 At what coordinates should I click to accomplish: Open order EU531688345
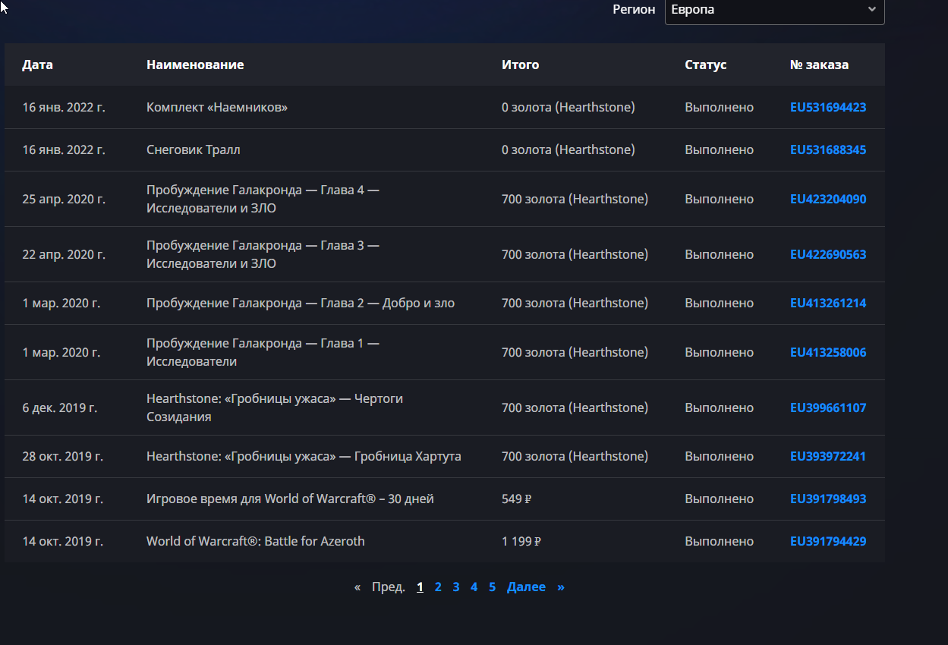[828, 150]
